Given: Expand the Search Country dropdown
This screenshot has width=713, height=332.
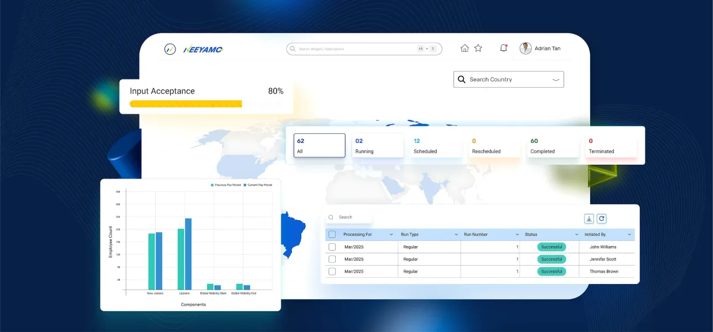Looking at the screenshot, I should click(x=556, y=80).
